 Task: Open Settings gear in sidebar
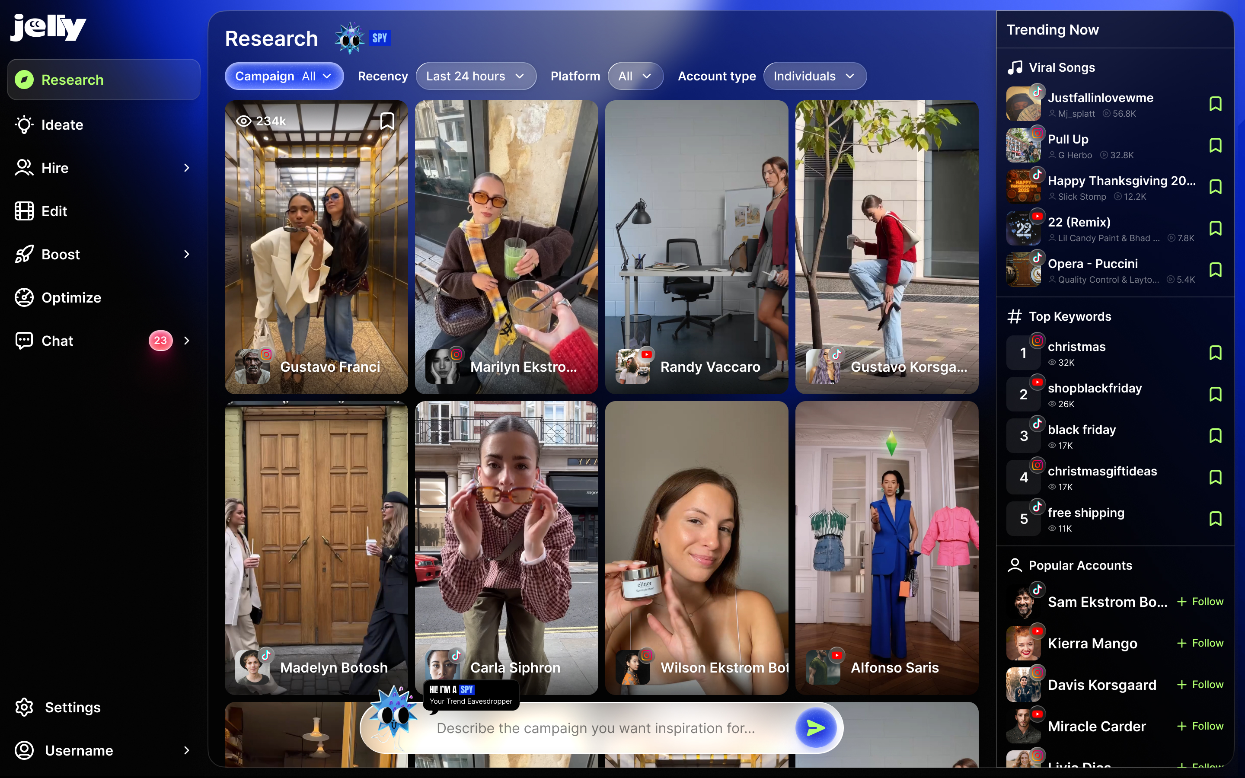coord(24,707)
